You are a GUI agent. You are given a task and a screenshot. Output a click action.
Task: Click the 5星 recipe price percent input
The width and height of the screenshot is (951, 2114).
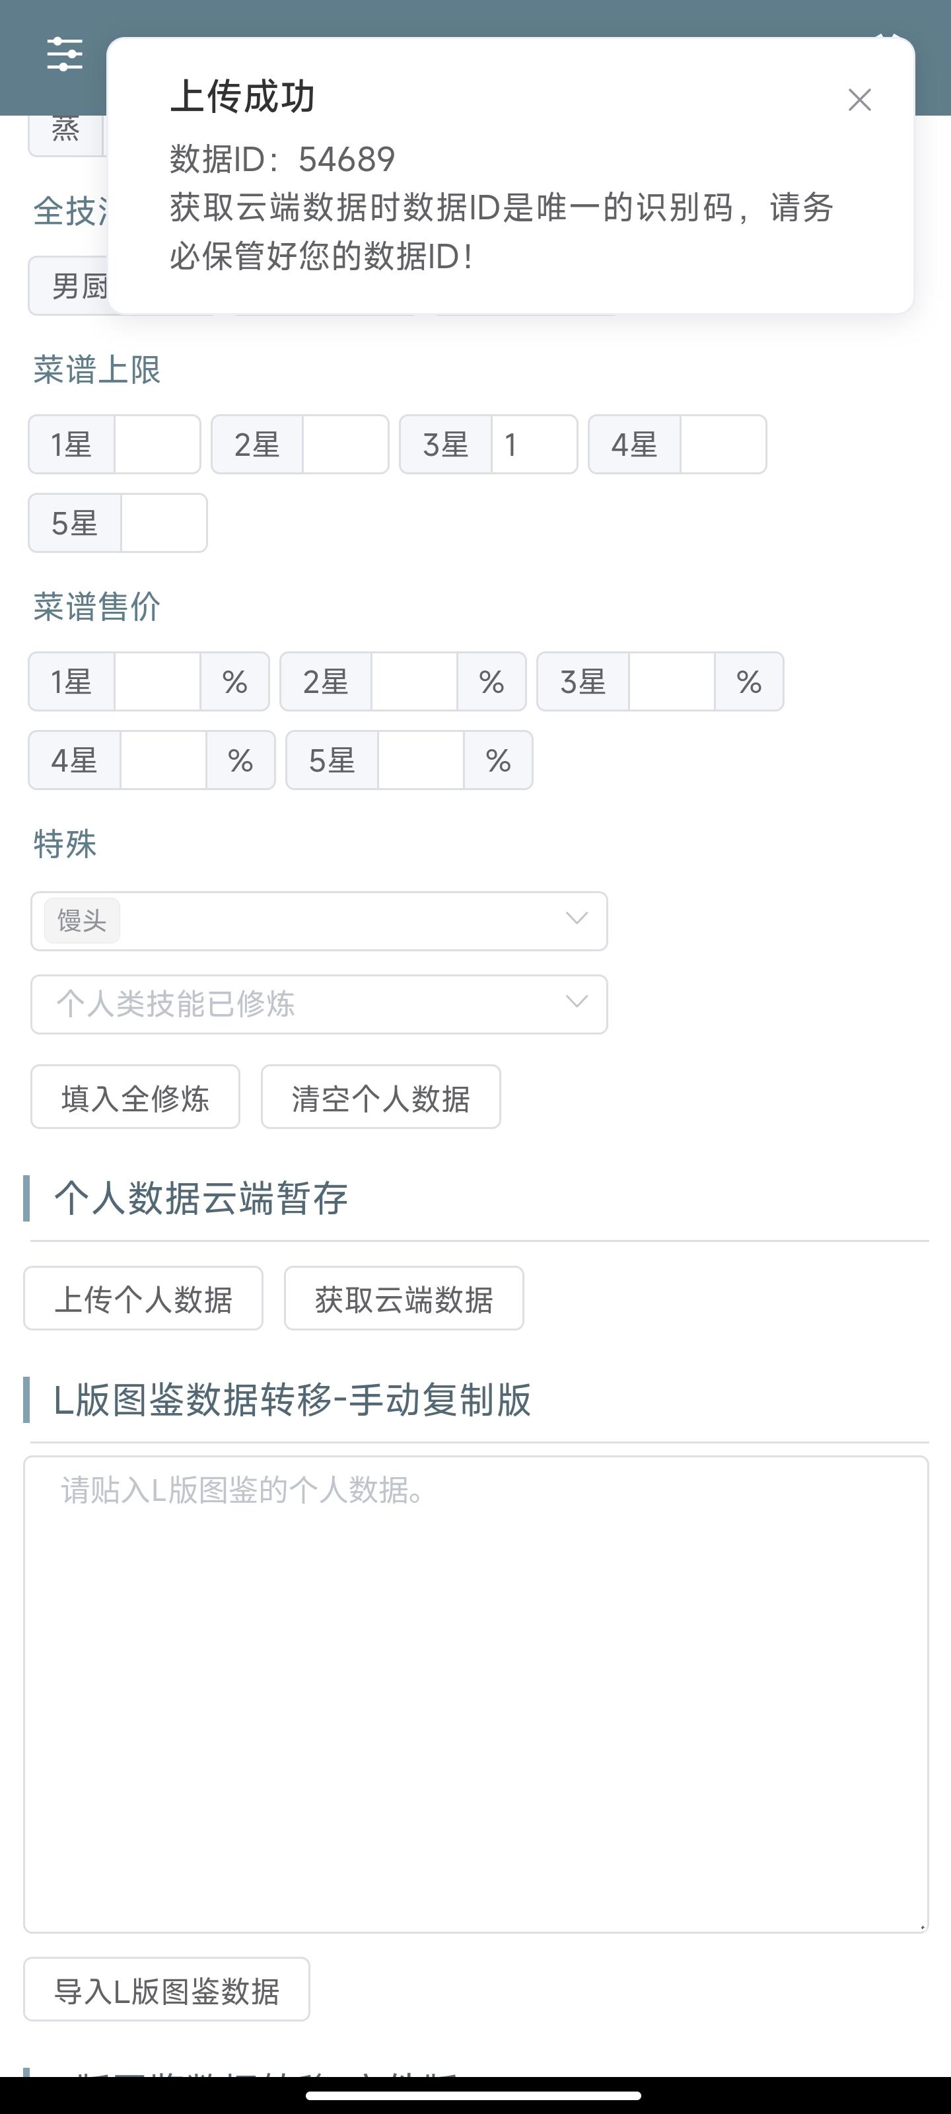(x=420, y=761)
